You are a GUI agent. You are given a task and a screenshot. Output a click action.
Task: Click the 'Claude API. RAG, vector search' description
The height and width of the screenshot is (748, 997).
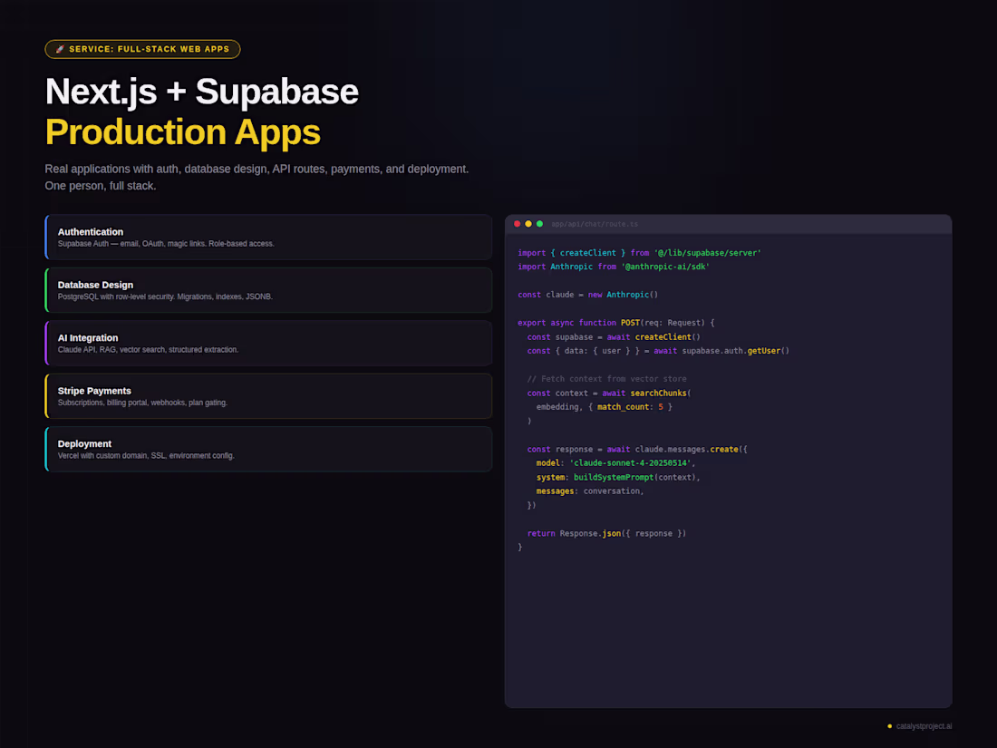coord(148,350)
